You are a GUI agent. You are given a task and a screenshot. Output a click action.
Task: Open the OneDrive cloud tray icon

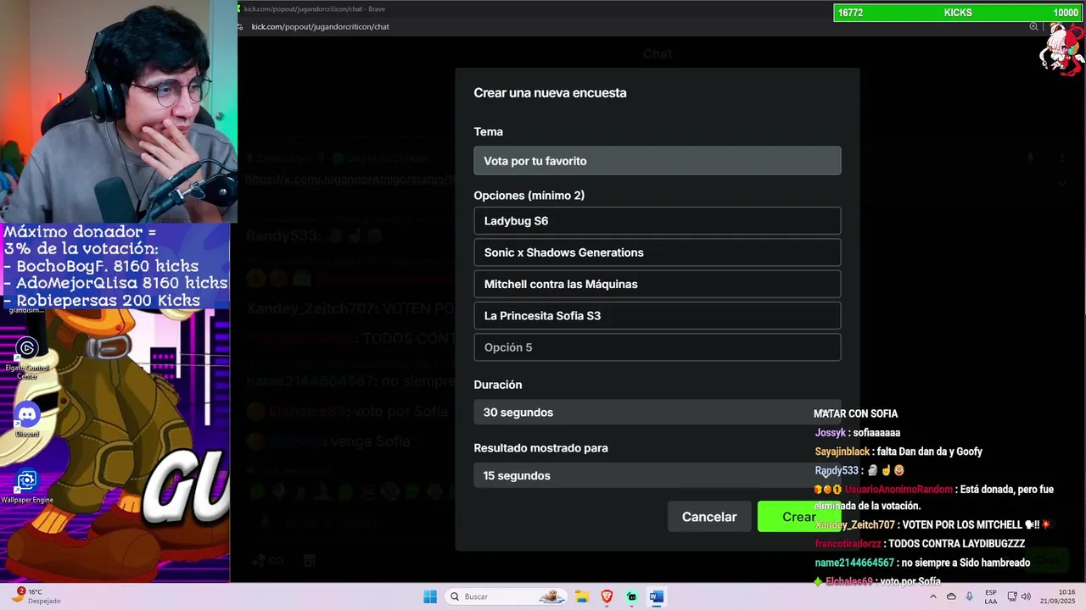tap(951, 596)
